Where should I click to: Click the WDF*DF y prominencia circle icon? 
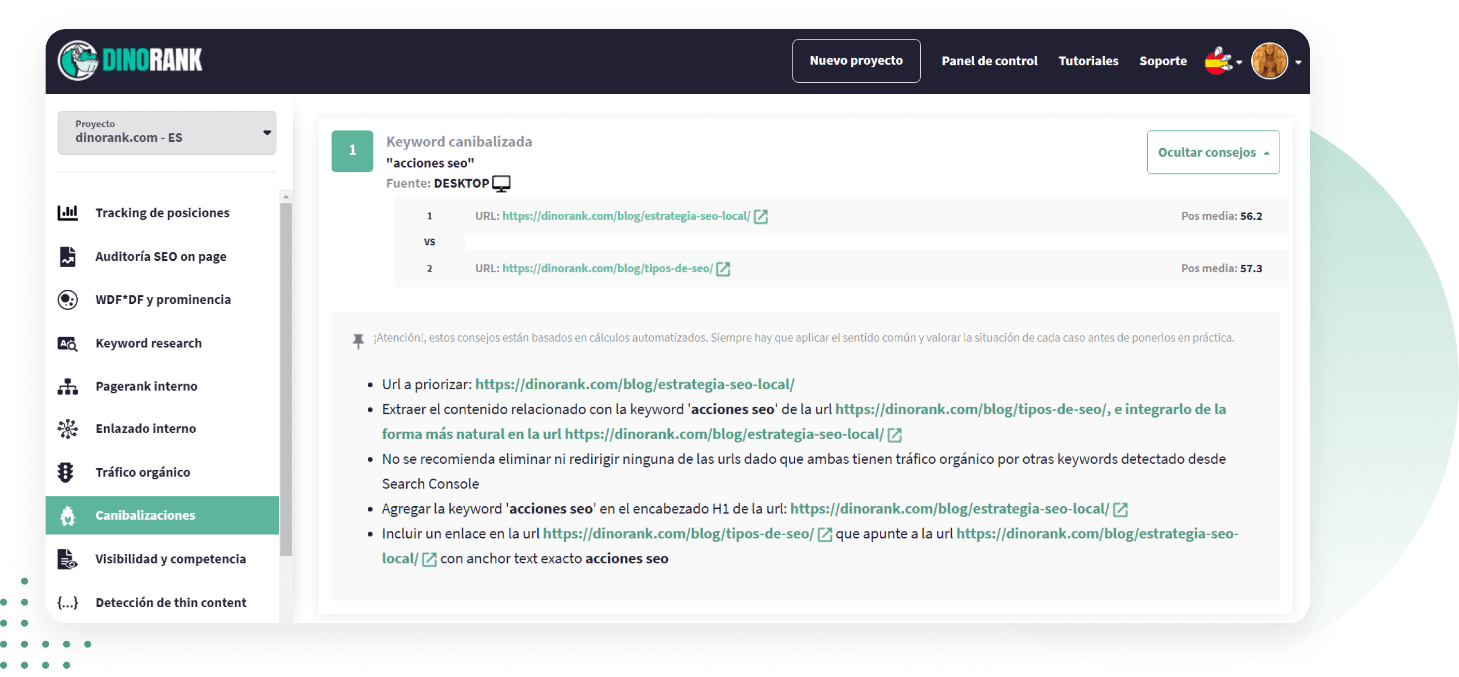tap(67, 300)
